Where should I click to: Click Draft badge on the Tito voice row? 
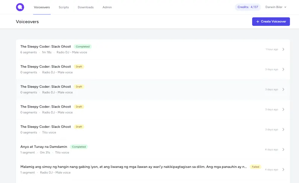79,127
